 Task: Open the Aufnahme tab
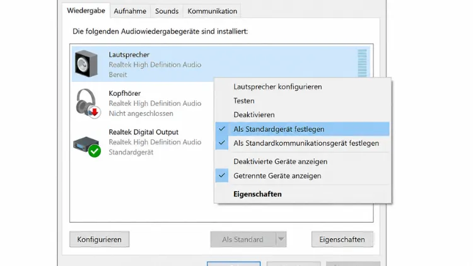(130, 11)
